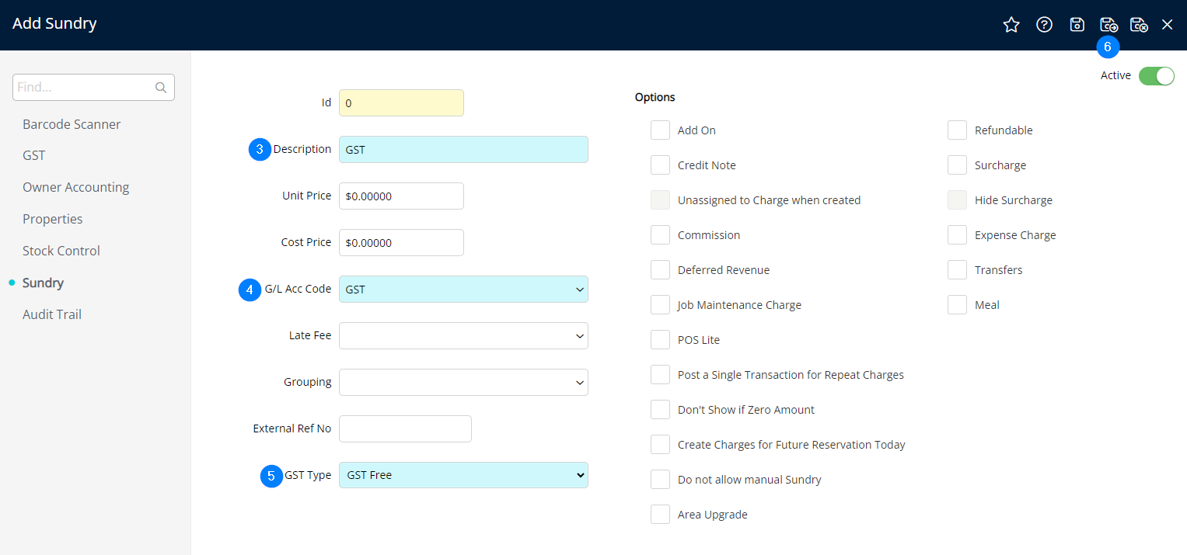Check the Deferred Revenue option
The height and width of the screenshot is (555, 1187).
pos(660,270)
